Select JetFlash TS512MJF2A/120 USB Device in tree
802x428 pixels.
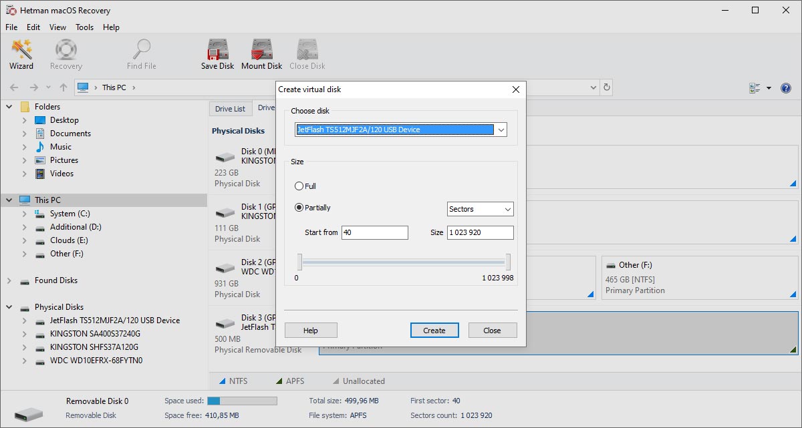pos(115,320)
